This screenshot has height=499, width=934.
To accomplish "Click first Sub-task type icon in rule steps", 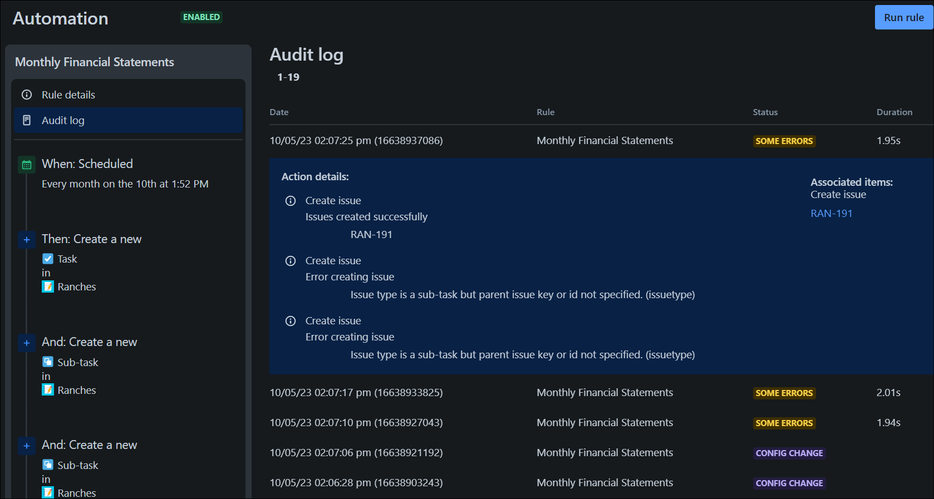I will (x=48, y=362).
